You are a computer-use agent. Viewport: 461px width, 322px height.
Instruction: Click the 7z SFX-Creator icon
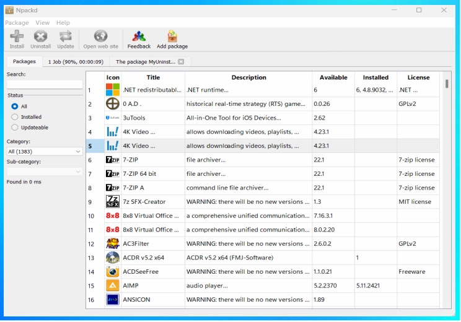pos(113,201)
